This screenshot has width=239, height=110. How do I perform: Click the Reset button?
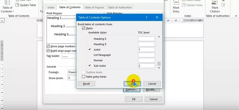coord(86,84)
